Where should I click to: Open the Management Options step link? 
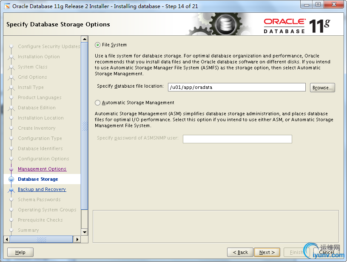42,169
